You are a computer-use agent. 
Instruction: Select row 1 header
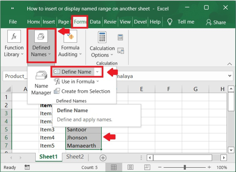(6, 97)
